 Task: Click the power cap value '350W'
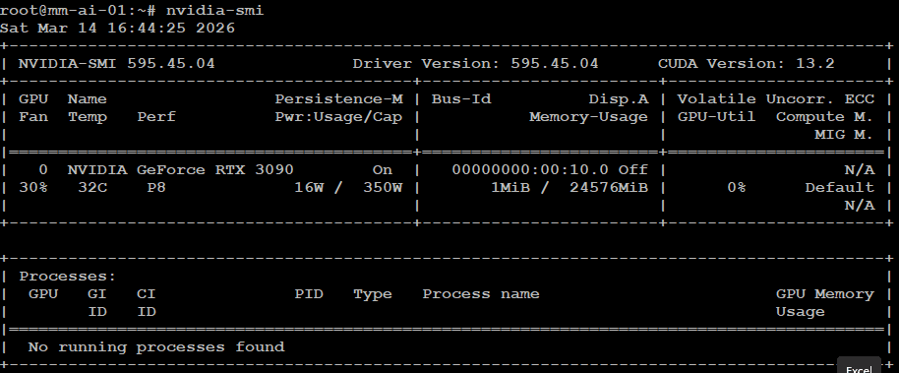(383, 188)
